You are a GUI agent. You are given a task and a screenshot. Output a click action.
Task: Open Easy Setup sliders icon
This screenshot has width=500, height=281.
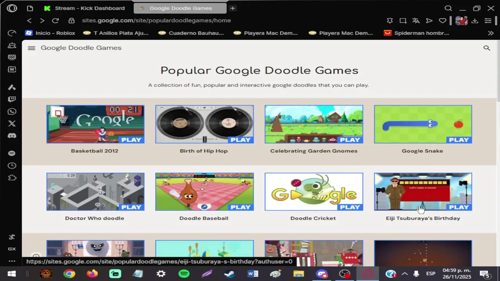tap(488, 21)
